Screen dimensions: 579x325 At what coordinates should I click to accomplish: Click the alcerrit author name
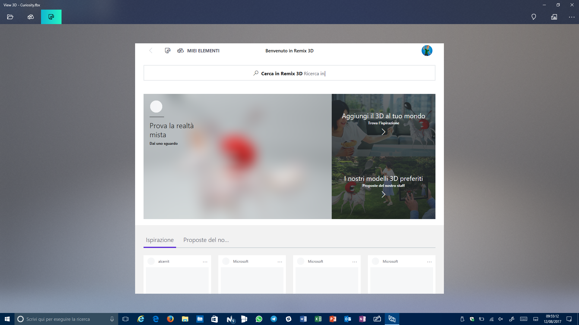tap(164, 262)
